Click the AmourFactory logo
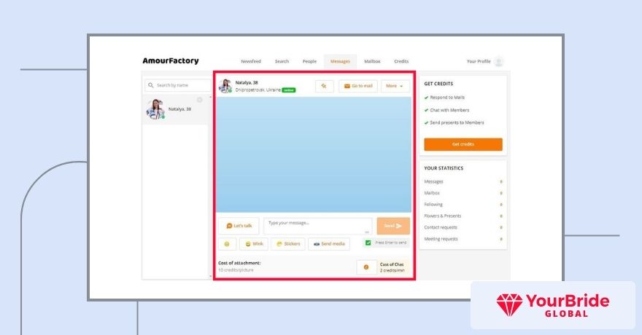This screenshot has width=642, height=335. [x=170, y=61]
